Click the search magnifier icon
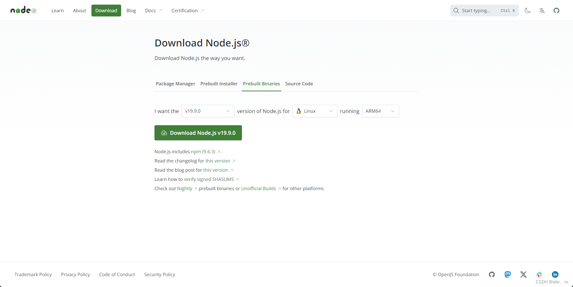The width and height of the screenshot is (573, 287). point(456,11)
